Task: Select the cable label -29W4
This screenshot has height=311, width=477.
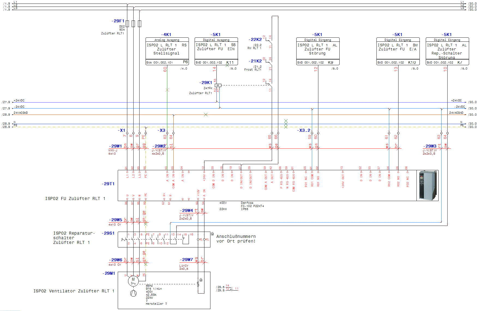Action: (186, 211)
